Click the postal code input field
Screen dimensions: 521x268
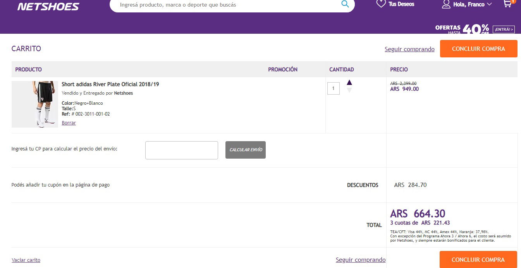coord(182,150)
